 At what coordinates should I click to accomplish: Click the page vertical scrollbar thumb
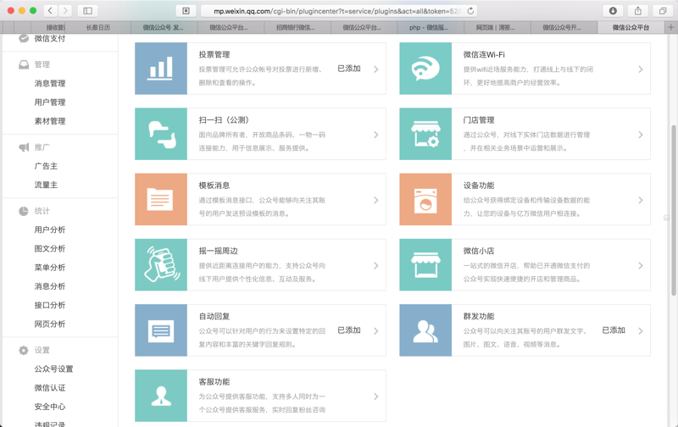point(673,210)
